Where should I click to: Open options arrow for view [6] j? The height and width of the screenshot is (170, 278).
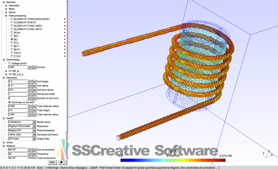[65, 39]
